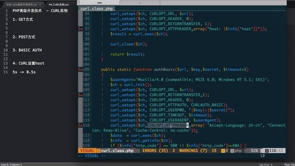
Task: Click the orange icon before 8 in status line
Action: (x=223, y=151)
